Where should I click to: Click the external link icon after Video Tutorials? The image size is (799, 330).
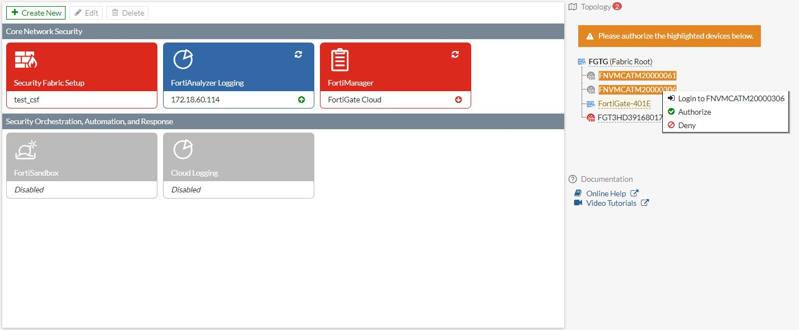tap(645, 202)
